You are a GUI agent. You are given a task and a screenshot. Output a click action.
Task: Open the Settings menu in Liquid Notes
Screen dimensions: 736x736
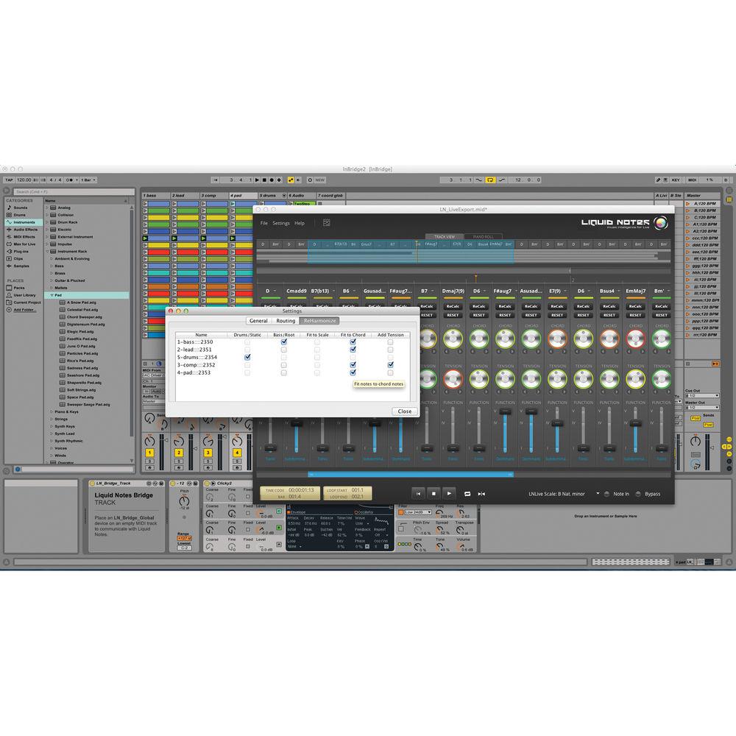pos(281,223)
